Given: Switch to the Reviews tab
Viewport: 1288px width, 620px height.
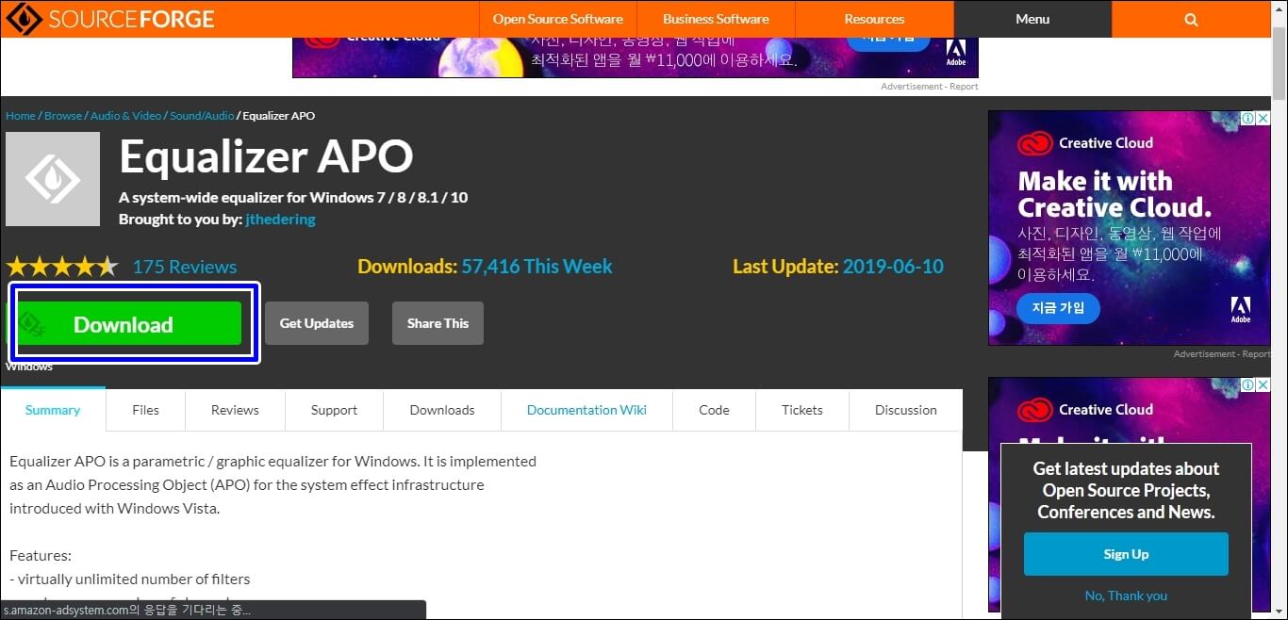Looking at the screenshot, I should point(235,410).
